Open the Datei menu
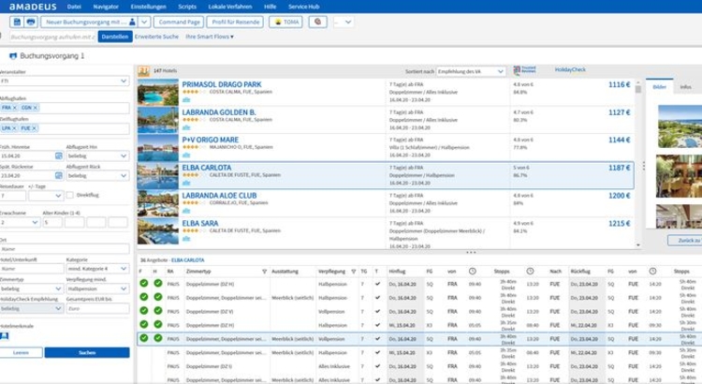 74,7
